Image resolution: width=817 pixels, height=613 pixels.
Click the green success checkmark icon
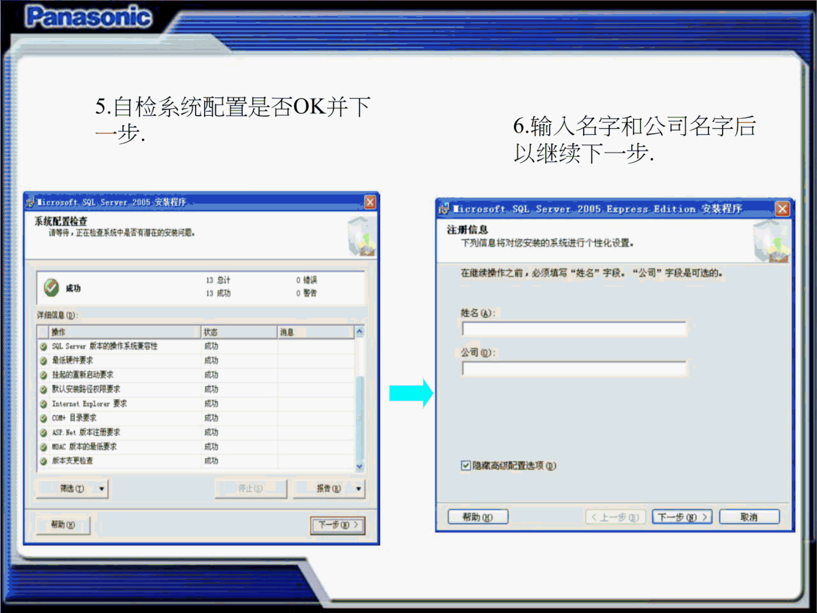coord(51,288)
